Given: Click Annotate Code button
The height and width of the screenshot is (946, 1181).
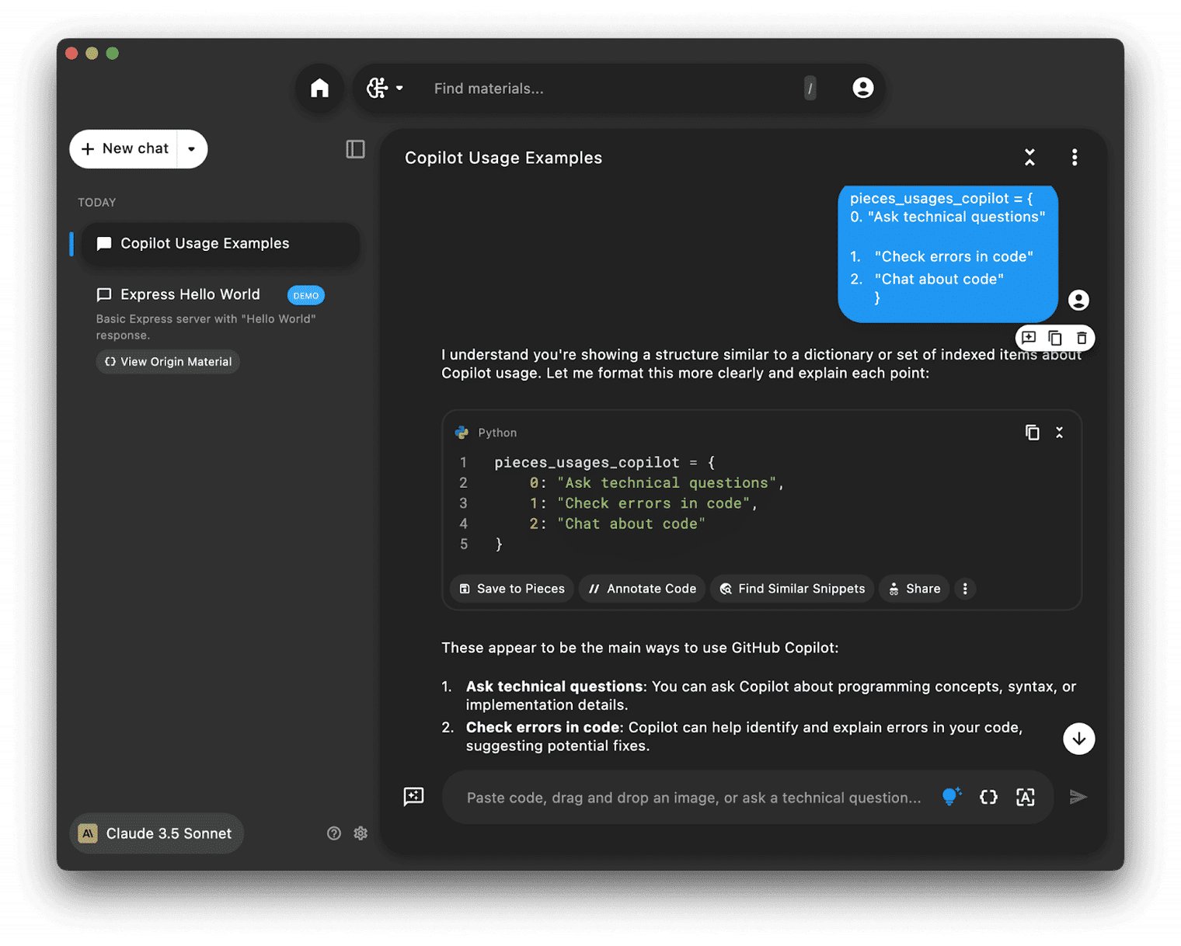Looking at the screenshot, I should (x=643, y=589).
